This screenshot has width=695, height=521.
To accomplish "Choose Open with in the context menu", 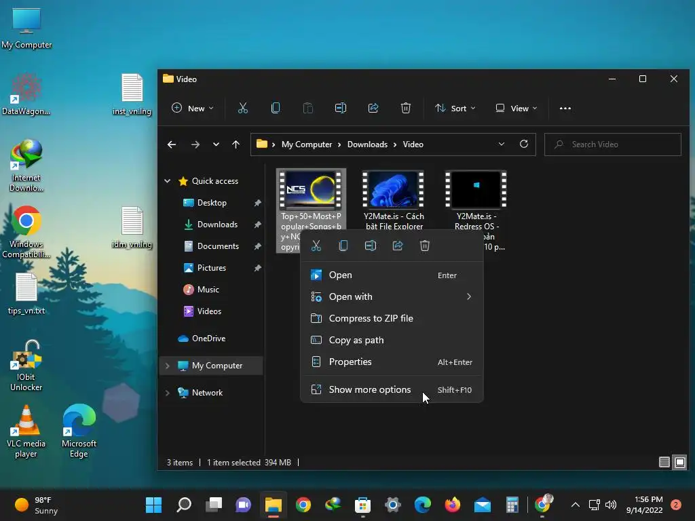I will tap(392, 296).
